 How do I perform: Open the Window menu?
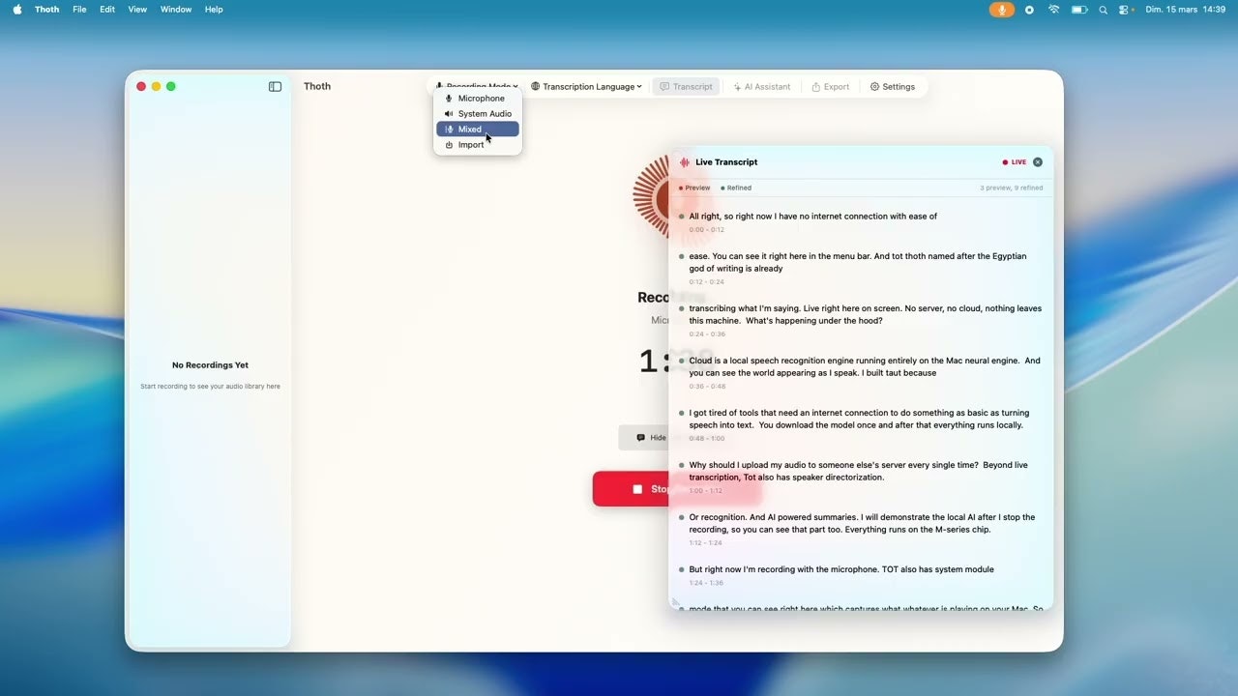[x=176, y=10]
